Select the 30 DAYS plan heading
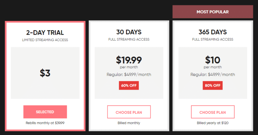Screen dimensions: 258x135 point(129,33)
